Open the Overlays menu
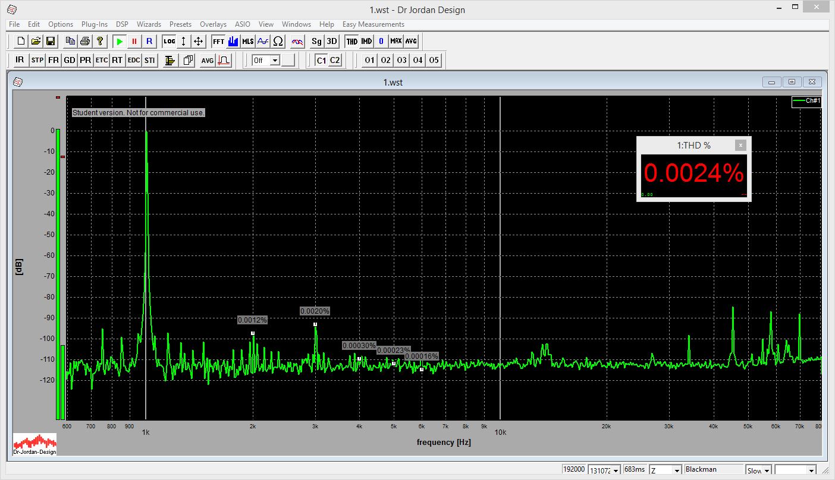Image resolution: width=835 pixels, height=480 pixels. [x=213, y=24]
